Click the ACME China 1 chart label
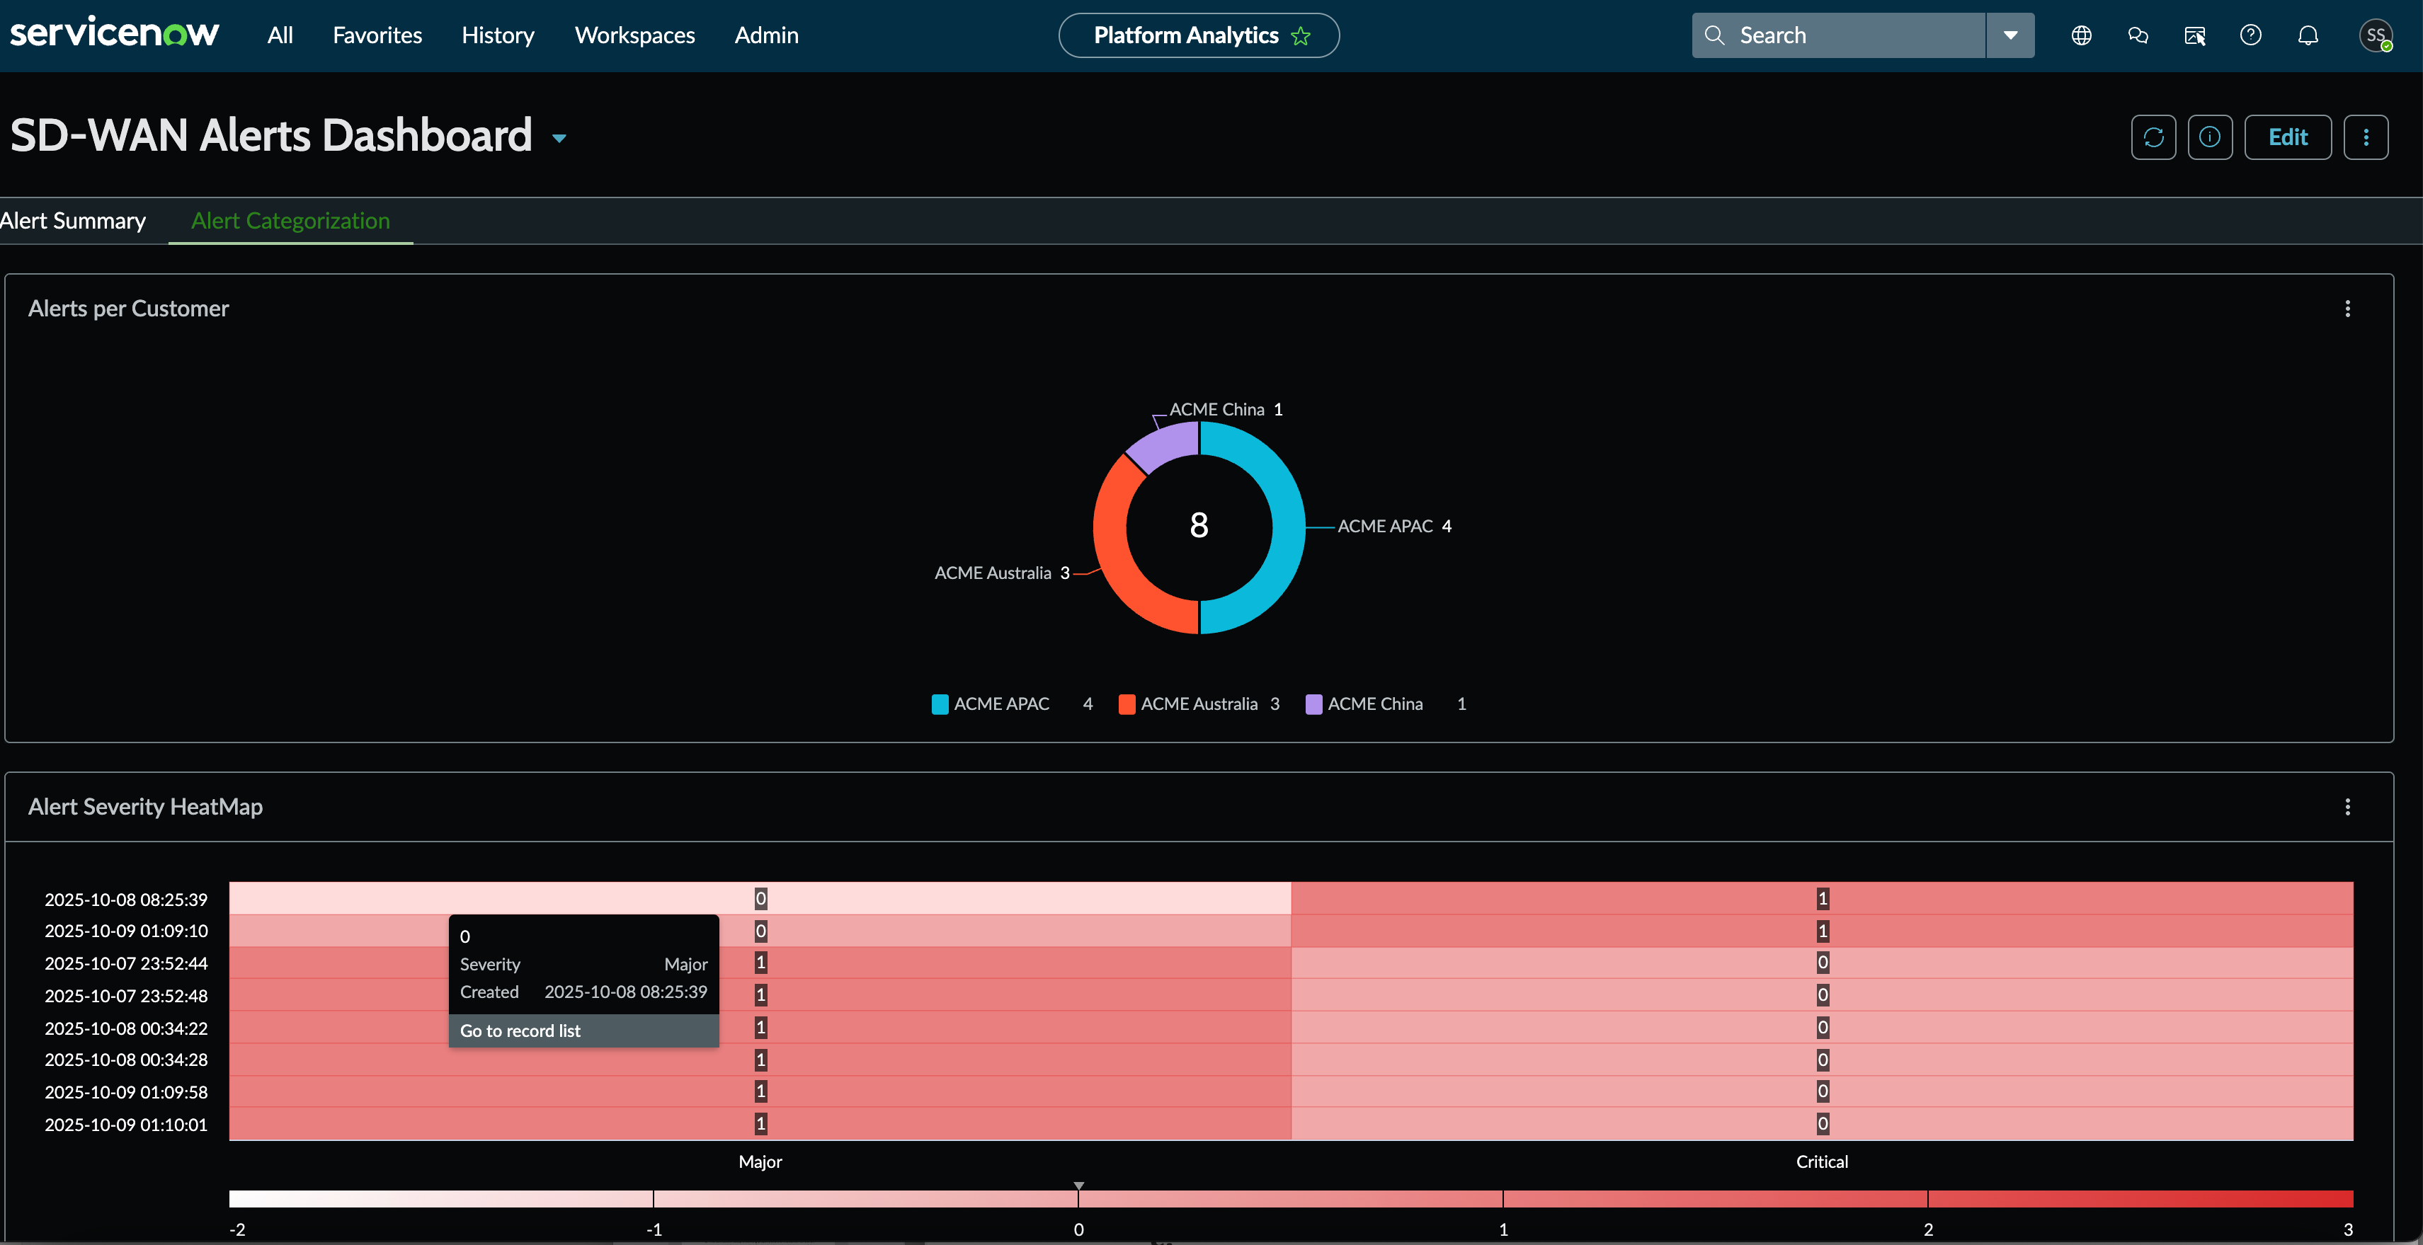Image resolution: width=2423 pixels, height=1245 pixels. pyautogui.click(x=1226, y=409)
